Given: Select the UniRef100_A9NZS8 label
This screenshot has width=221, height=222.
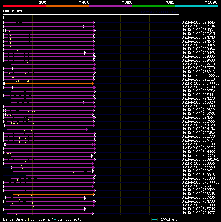Looking at the screenshot, I should [x=198, y=99].
